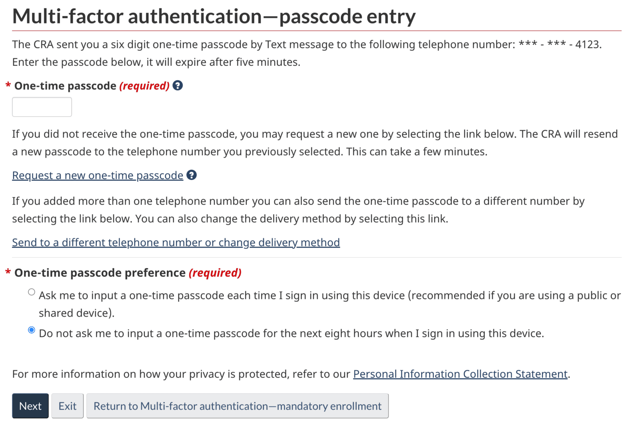This screenshot has height=432, width=631.
Task: Select the ask-each-time passcode radio button
Action: (32, 292)
